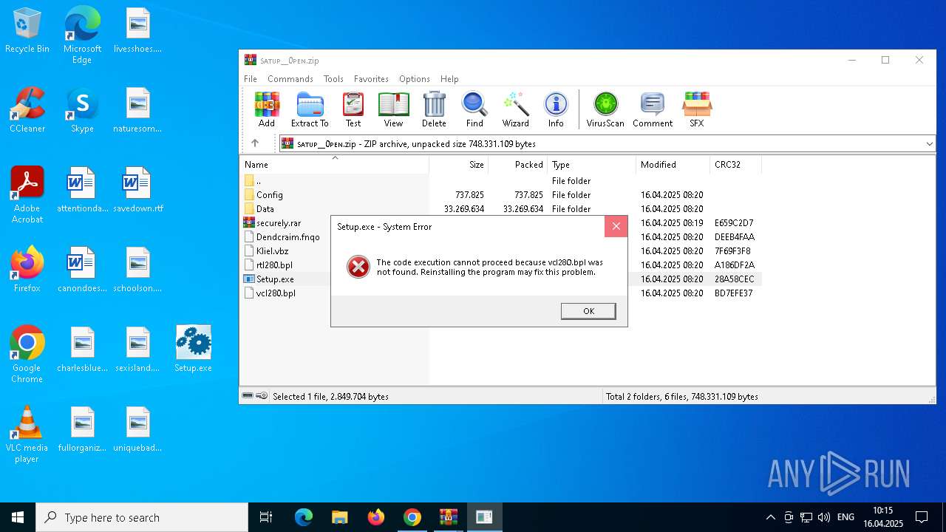
Task: Open the volume control in tray
Action: point(824,517)
